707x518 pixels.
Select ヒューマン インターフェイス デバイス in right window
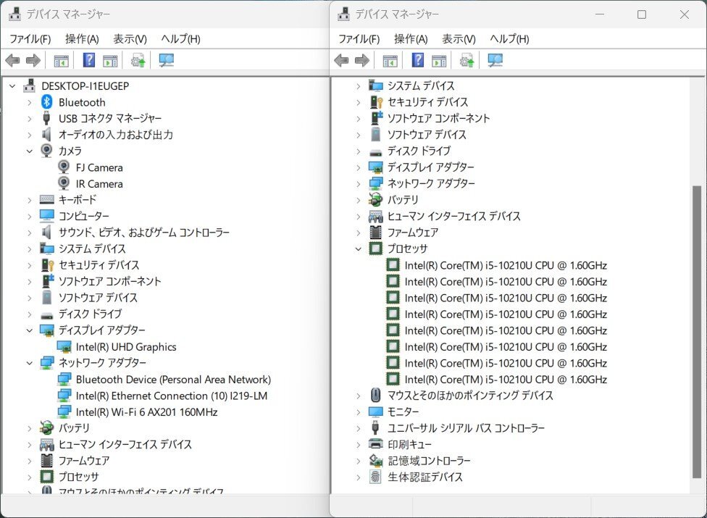tap(454, 216)
